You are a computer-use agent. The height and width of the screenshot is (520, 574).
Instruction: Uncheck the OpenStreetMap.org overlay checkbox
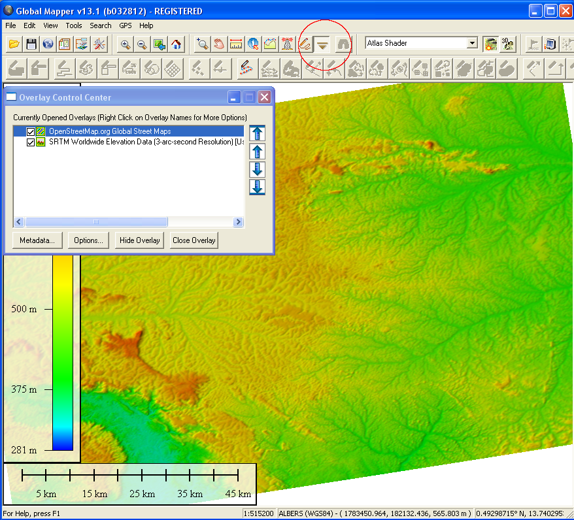(x=30, y=132)
